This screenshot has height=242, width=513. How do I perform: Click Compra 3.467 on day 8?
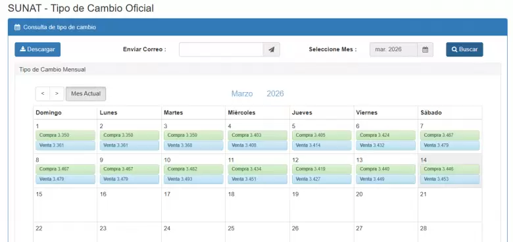[65, 170]
